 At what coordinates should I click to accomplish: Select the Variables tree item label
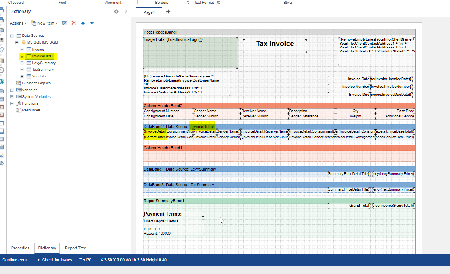tap(29, 90)
